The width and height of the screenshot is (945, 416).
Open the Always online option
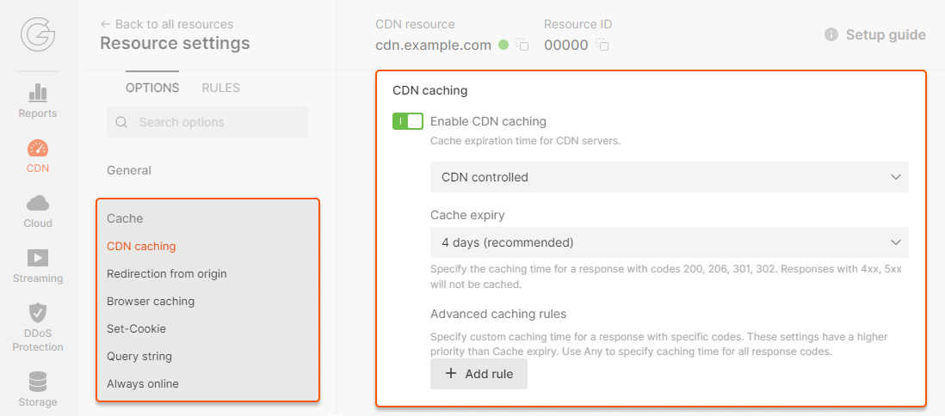tap(143, 383)
